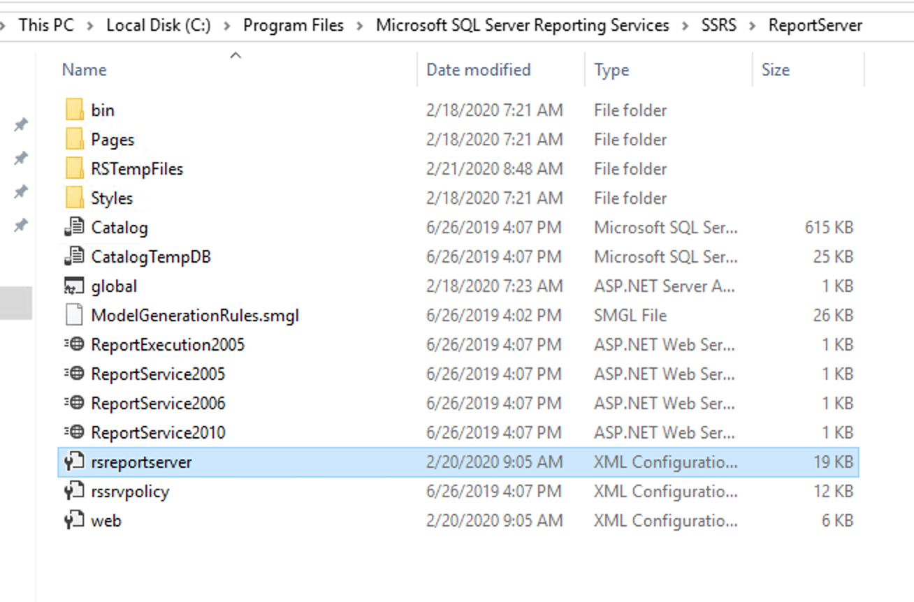
Task: Click the 2/21/2020 8:48 AM date cell
Action: (495, 169)
